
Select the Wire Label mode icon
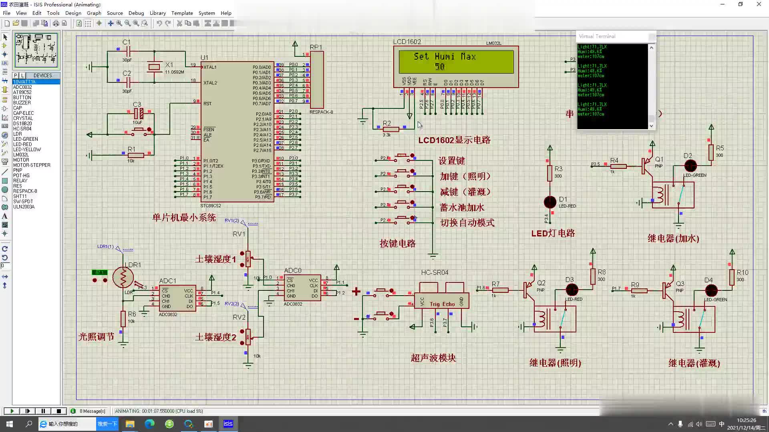pyautogui.click(x=5, y=63)
